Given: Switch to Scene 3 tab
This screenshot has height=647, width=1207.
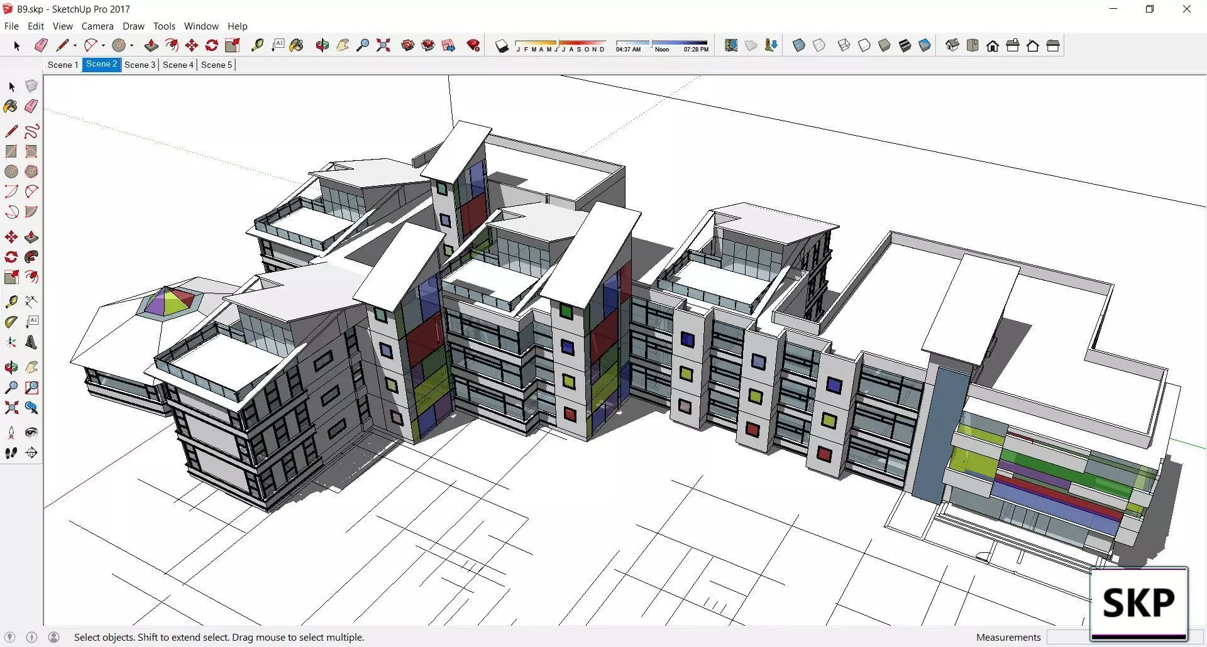Looking at the screenshot, I should tap(140, 65).
